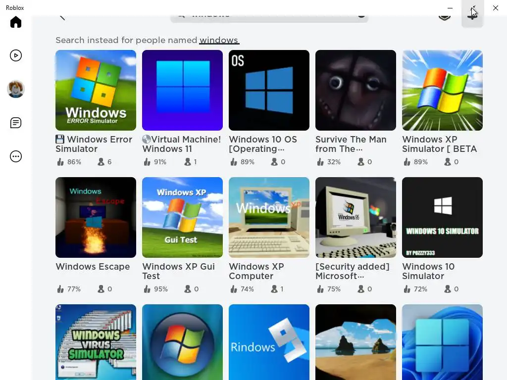This screenshot has width=507, height=380.
Task: Click the Windows XP Gui Test title
Action: click(178, 272)
